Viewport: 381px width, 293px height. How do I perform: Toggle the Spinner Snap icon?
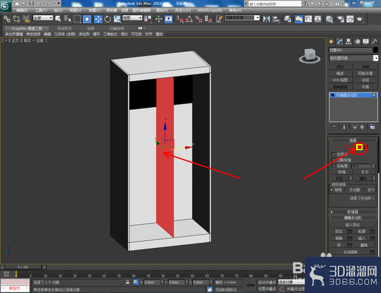208,19
